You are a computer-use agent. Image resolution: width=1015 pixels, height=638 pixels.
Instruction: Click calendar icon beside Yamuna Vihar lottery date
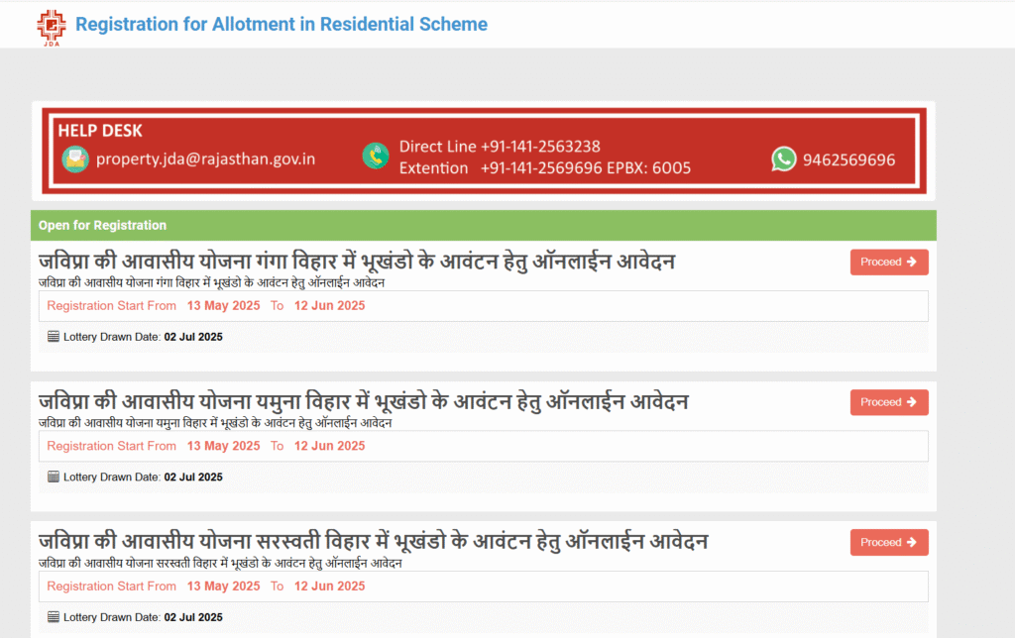tap(54, 477)
